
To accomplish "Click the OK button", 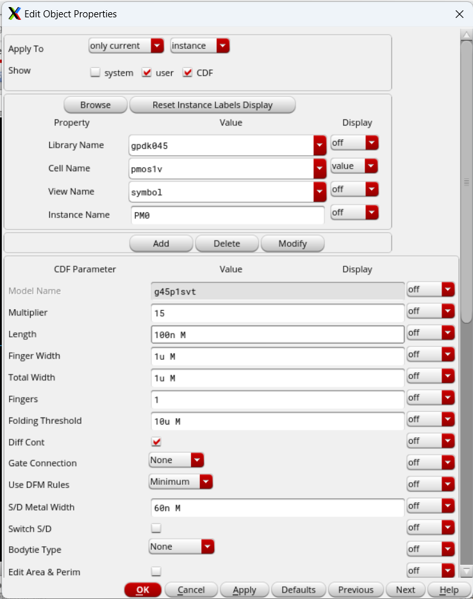I will 143,590.
